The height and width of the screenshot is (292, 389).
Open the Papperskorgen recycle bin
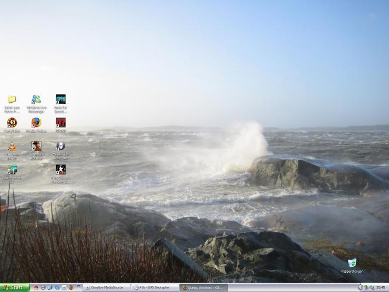click(x=352, y=264)
